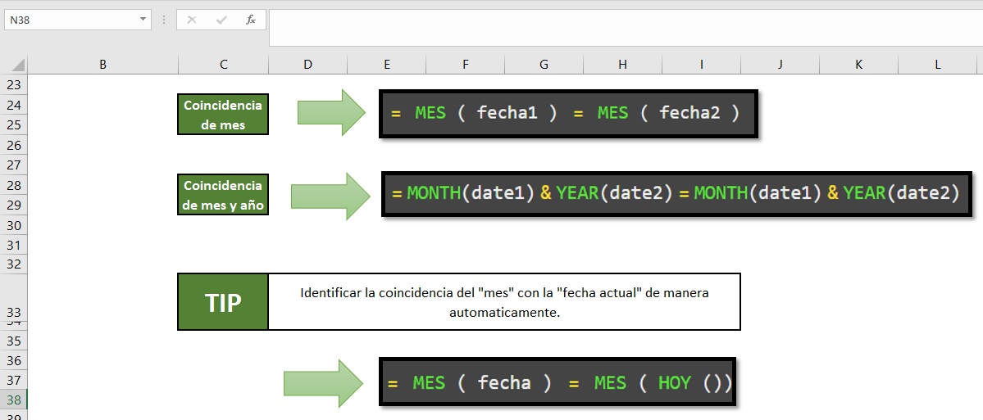Image resolution: width=983 pixels, height=420 pixels.
Task: Click inside the Name Box showing N38
Action: tap(70, 20)
